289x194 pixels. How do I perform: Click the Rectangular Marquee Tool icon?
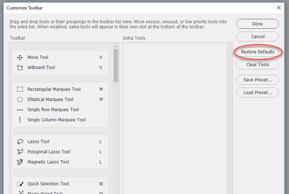[x=20, y=89]
